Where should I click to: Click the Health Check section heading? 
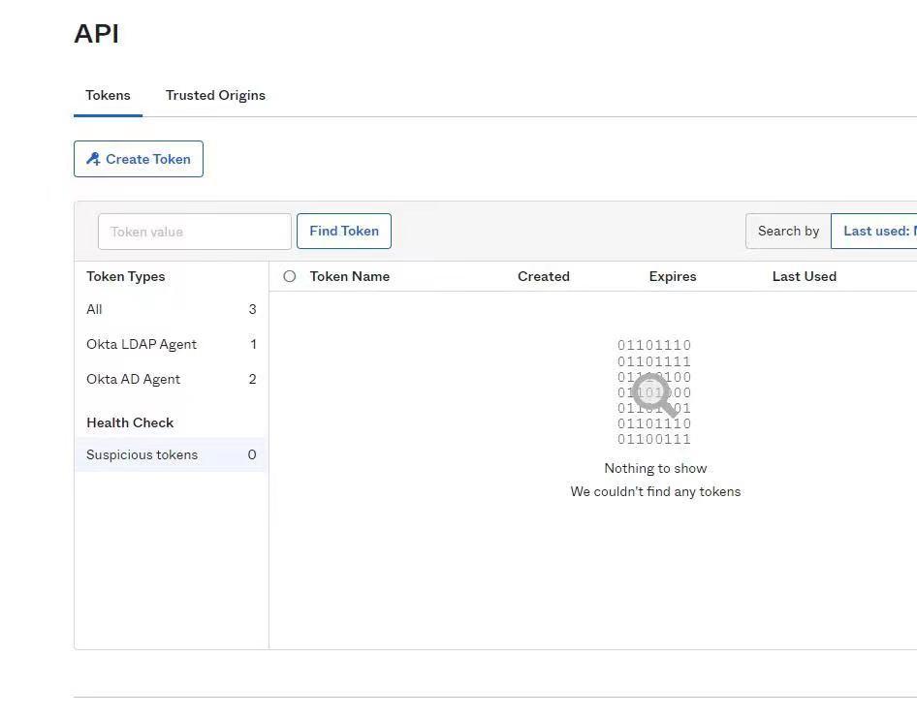click(130, 422)
